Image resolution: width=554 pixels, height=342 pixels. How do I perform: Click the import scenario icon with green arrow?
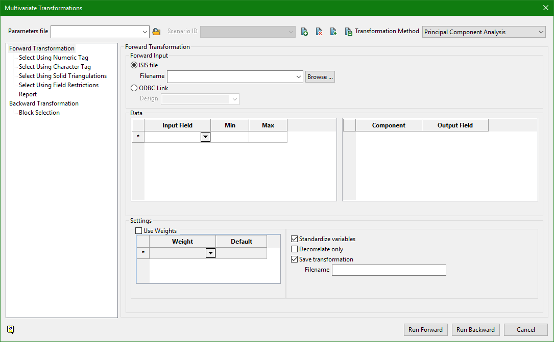(x=333, y=32)
